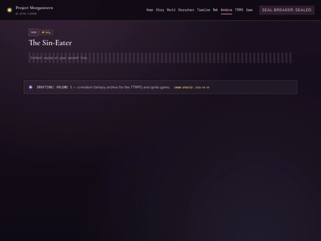The image size is (321, 241).
Task: Navigate to the World page
Action: (171, 10)
